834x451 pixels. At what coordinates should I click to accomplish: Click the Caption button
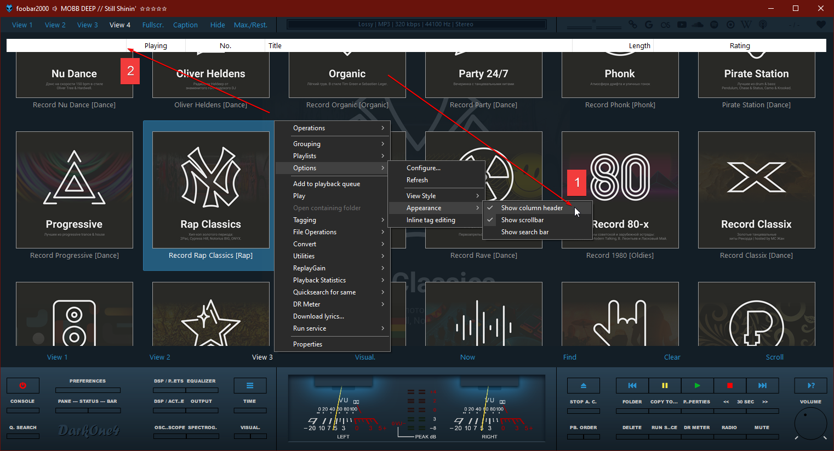(185, 25)
